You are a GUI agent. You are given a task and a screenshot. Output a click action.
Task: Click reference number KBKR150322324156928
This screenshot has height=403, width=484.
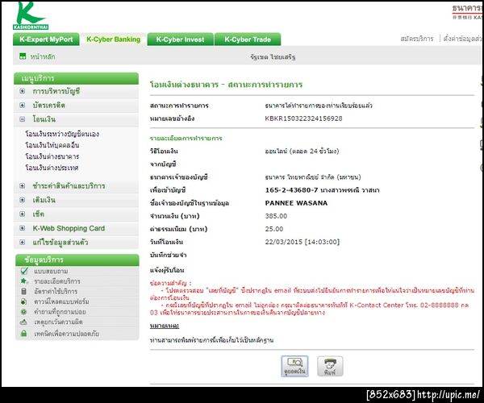(x=303, y=118)
